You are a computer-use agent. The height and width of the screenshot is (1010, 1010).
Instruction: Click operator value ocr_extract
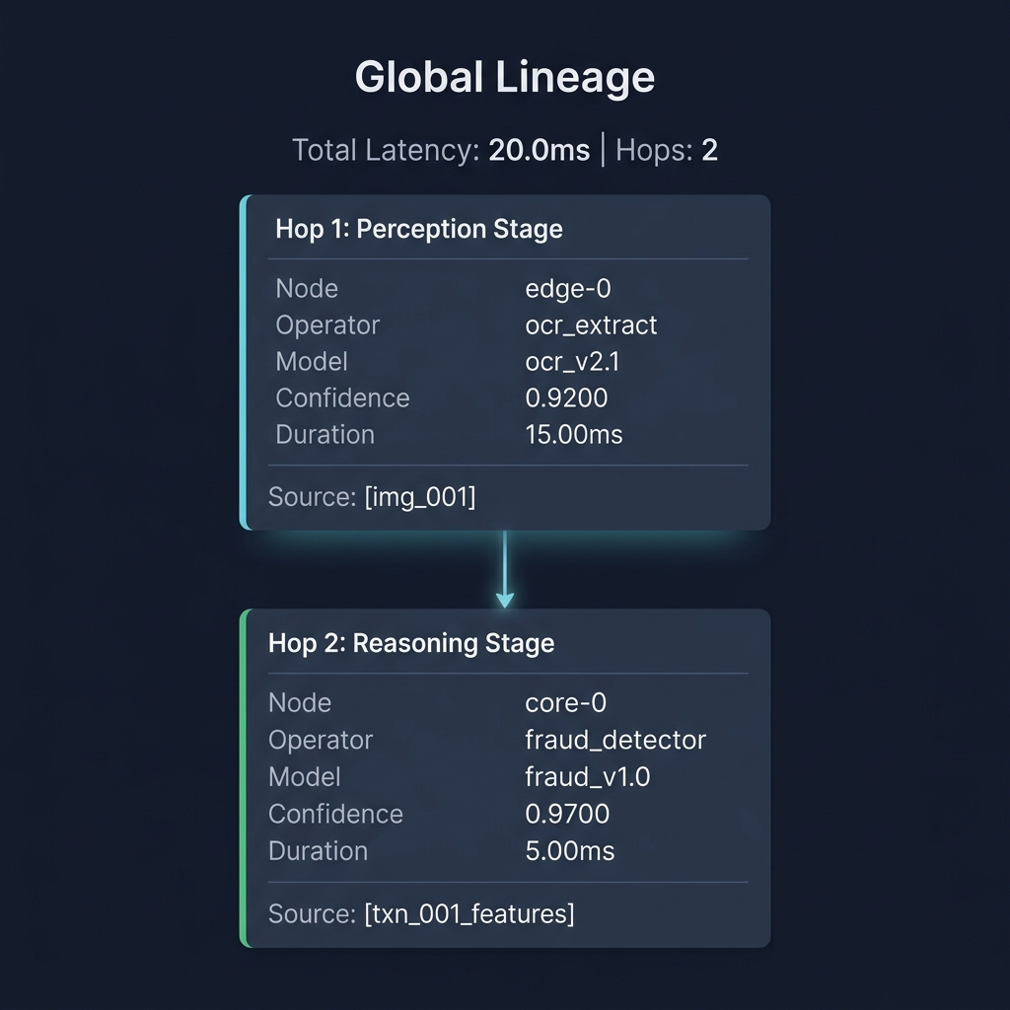pos(592,325)
